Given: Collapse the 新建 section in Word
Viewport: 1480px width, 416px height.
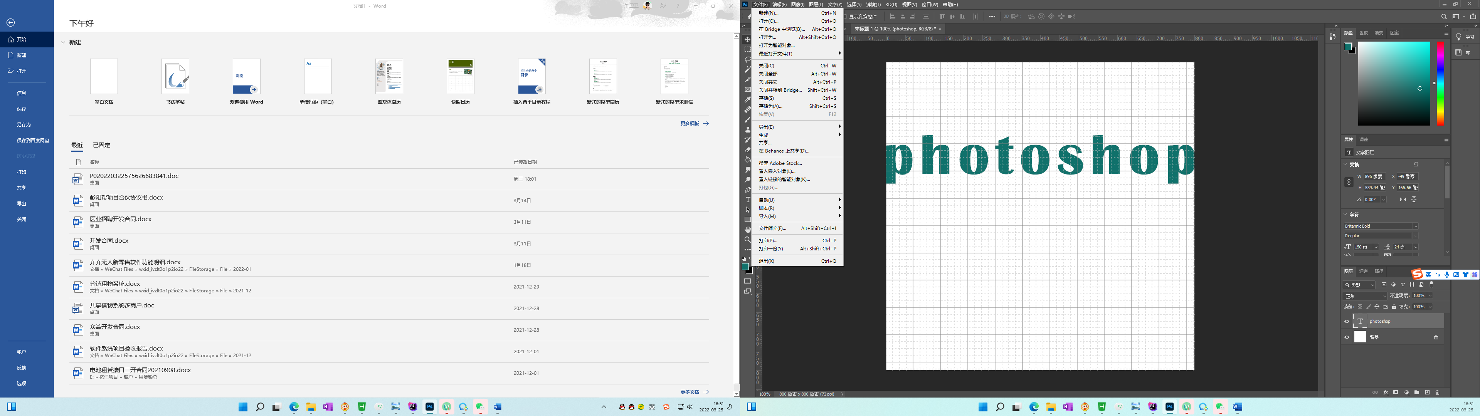Looking at the screenshot, I should tap(64, 42).
